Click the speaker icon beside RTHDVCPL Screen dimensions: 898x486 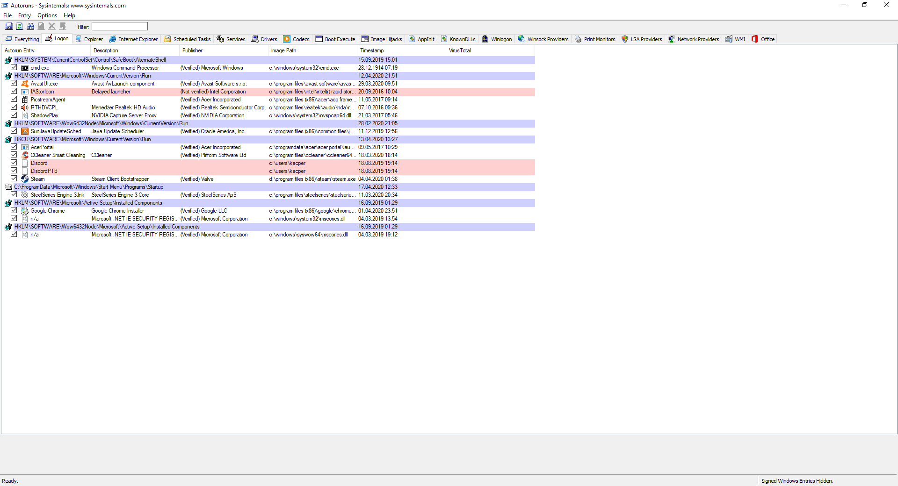pyautogui.click(x=25, y=107)
